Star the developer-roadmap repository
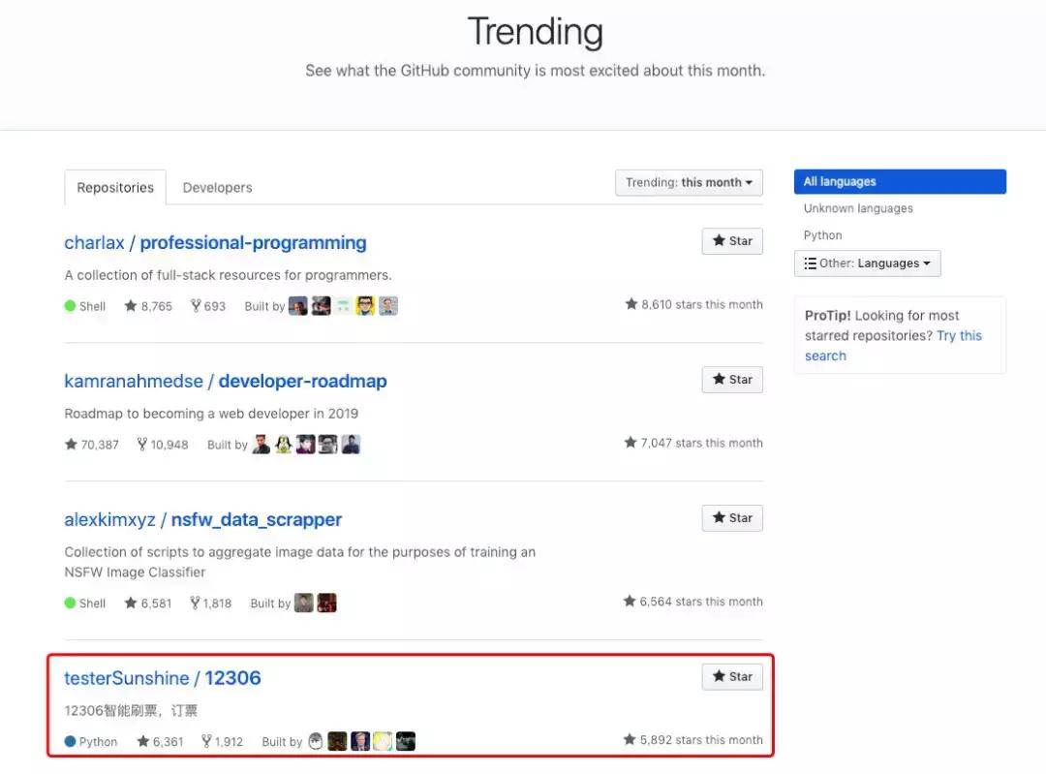 click(732, 380)
